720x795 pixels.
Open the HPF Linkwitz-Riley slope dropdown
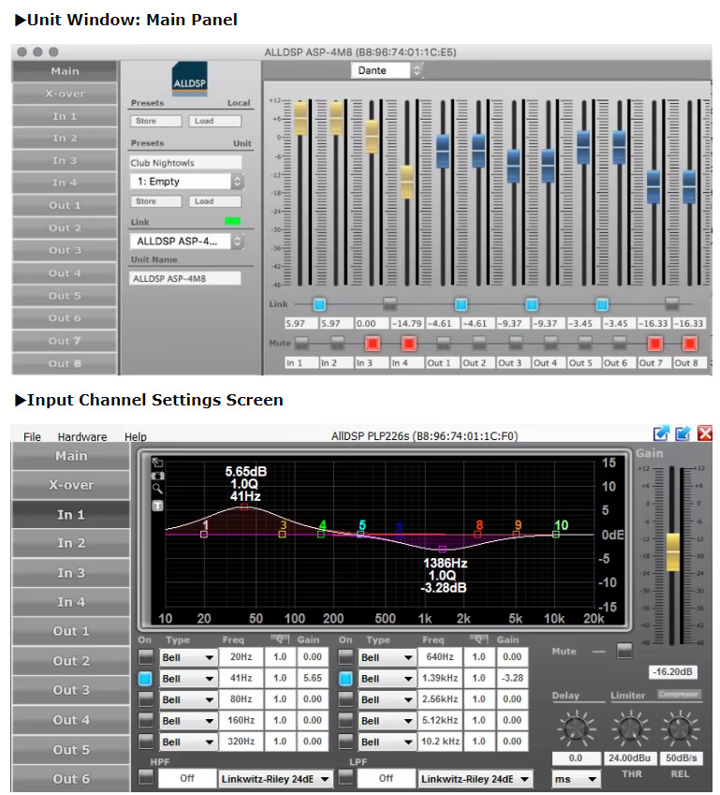tap(275, 779)
